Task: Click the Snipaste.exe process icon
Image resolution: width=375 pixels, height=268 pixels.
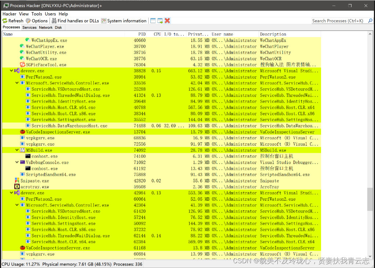Action: (17, 181)
